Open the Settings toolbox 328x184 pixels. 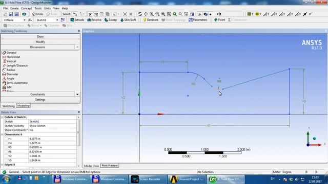[x=40, y=100]
